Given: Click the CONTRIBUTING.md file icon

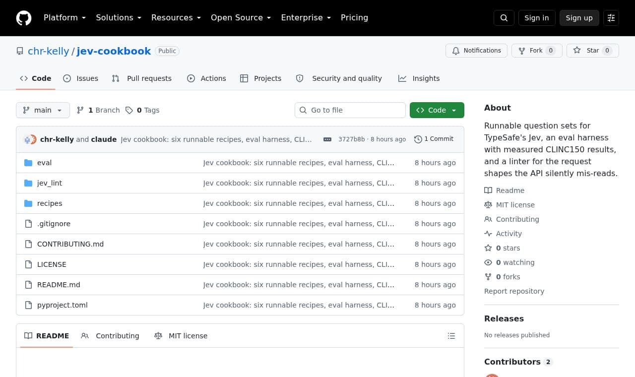Looking at the screenshot, I should click(x=28, y=244).
